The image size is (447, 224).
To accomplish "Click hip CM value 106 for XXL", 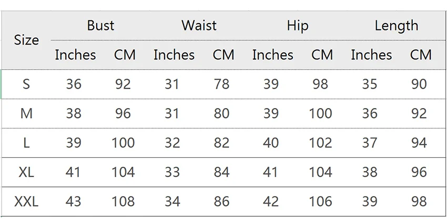I will click(x=320, y=202).
